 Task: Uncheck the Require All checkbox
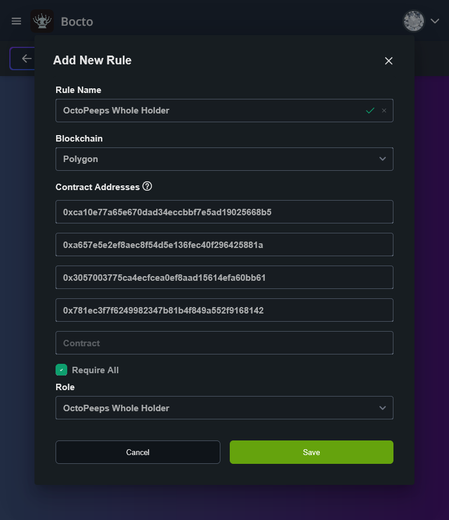click(61, 370)
